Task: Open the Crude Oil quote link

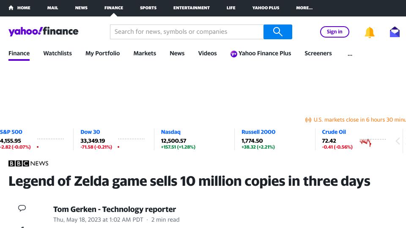Action: pyautogui.click(x=334, y=132)
